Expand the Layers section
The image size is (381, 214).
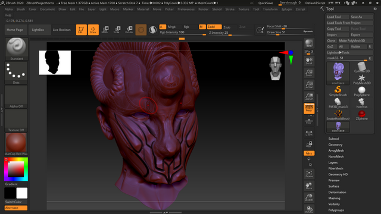(x=333, y=162)
